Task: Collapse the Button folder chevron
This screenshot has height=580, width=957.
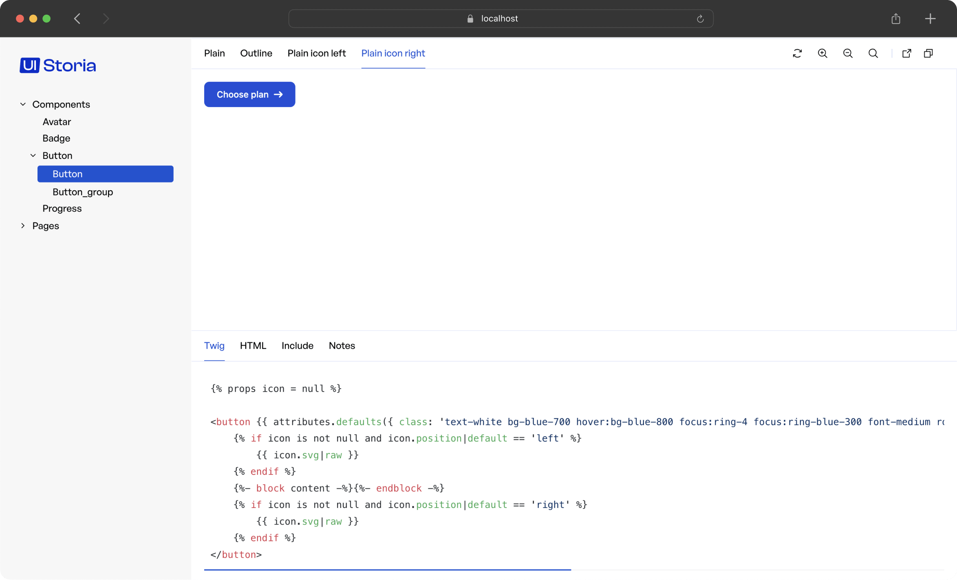Action: pos(33,156)
